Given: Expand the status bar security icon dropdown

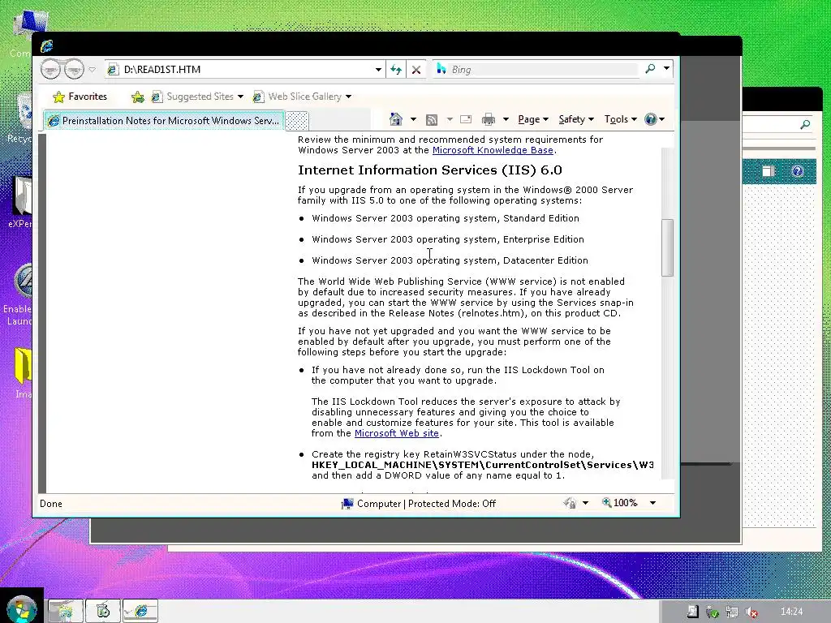Looking at the screenshot, I should [x=586, y=503].
